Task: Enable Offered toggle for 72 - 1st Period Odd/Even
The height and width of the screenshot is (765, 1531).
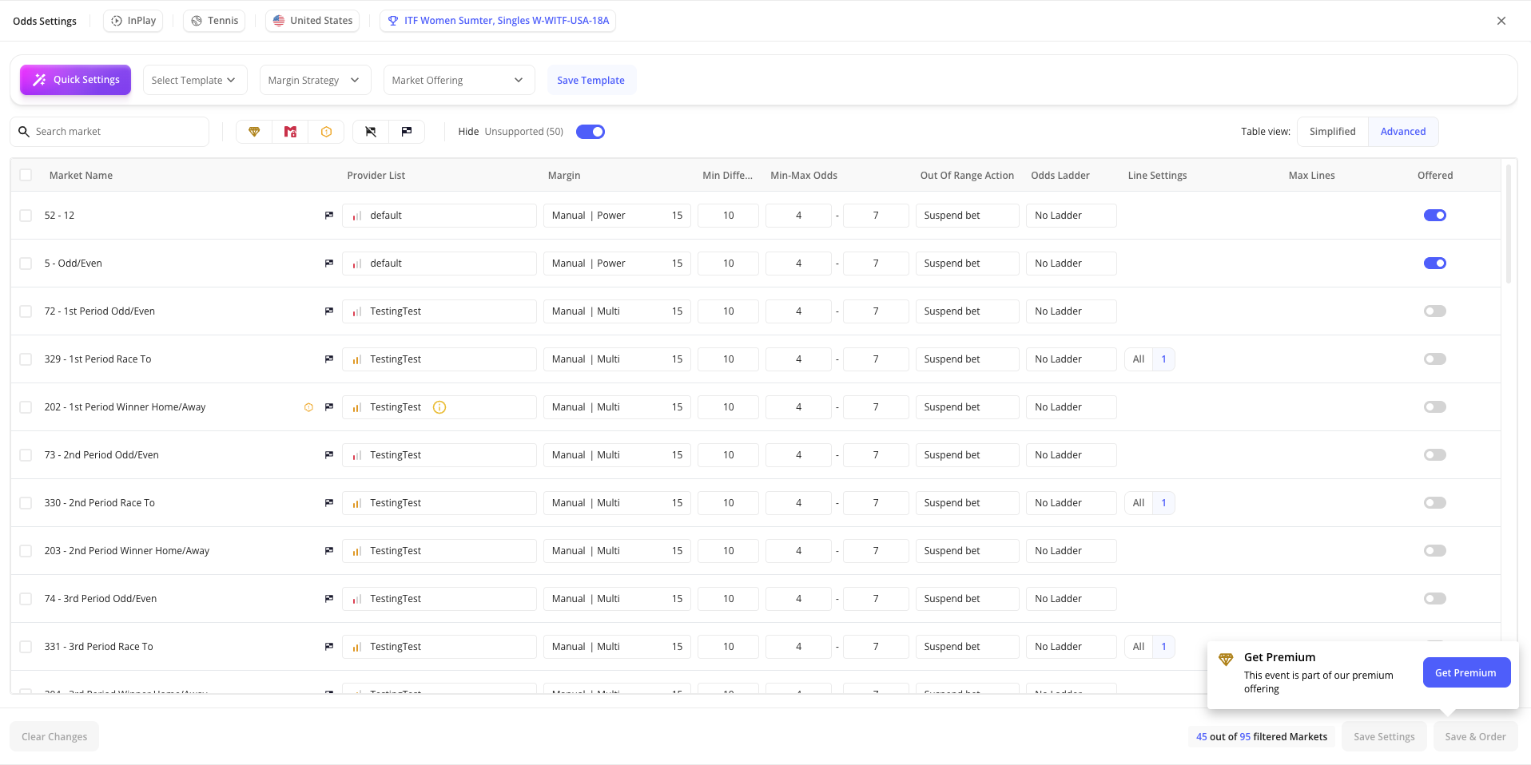Action: 1435,311
